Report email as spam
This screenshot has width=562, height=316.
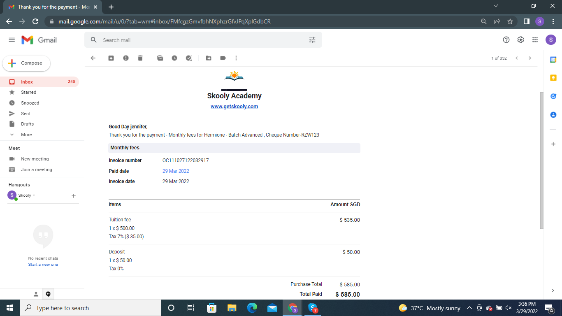(x=126, y=58)
